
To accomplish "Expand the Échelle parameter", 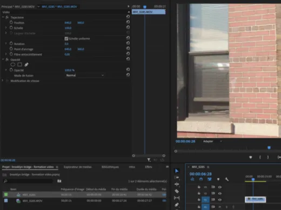I will click(x=6, y=27).
